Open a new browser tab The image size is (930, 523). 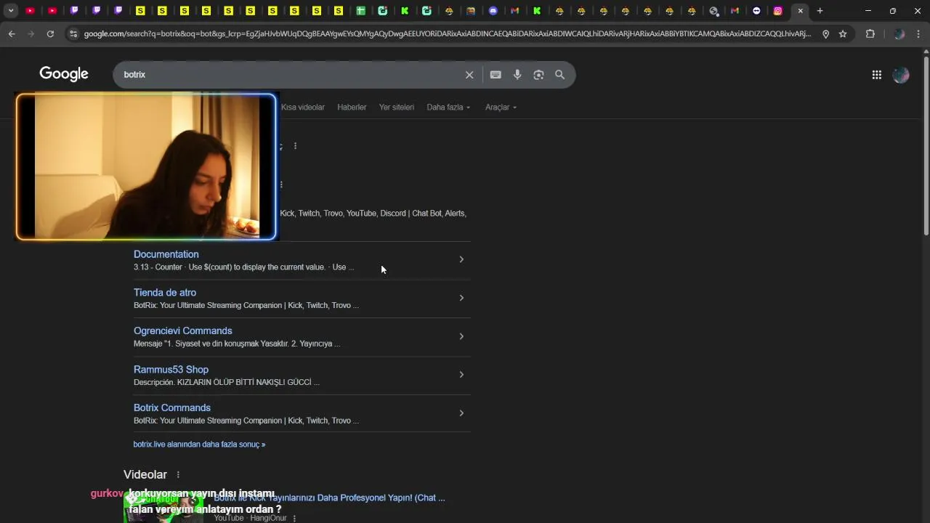[x=820, y=11]
